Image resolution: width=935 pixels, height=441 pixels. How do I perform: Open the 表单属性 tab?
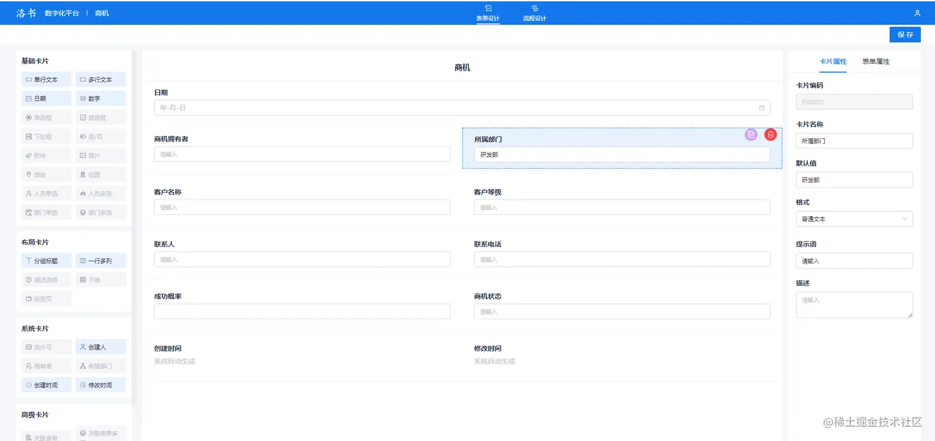[x=876, y=62]
